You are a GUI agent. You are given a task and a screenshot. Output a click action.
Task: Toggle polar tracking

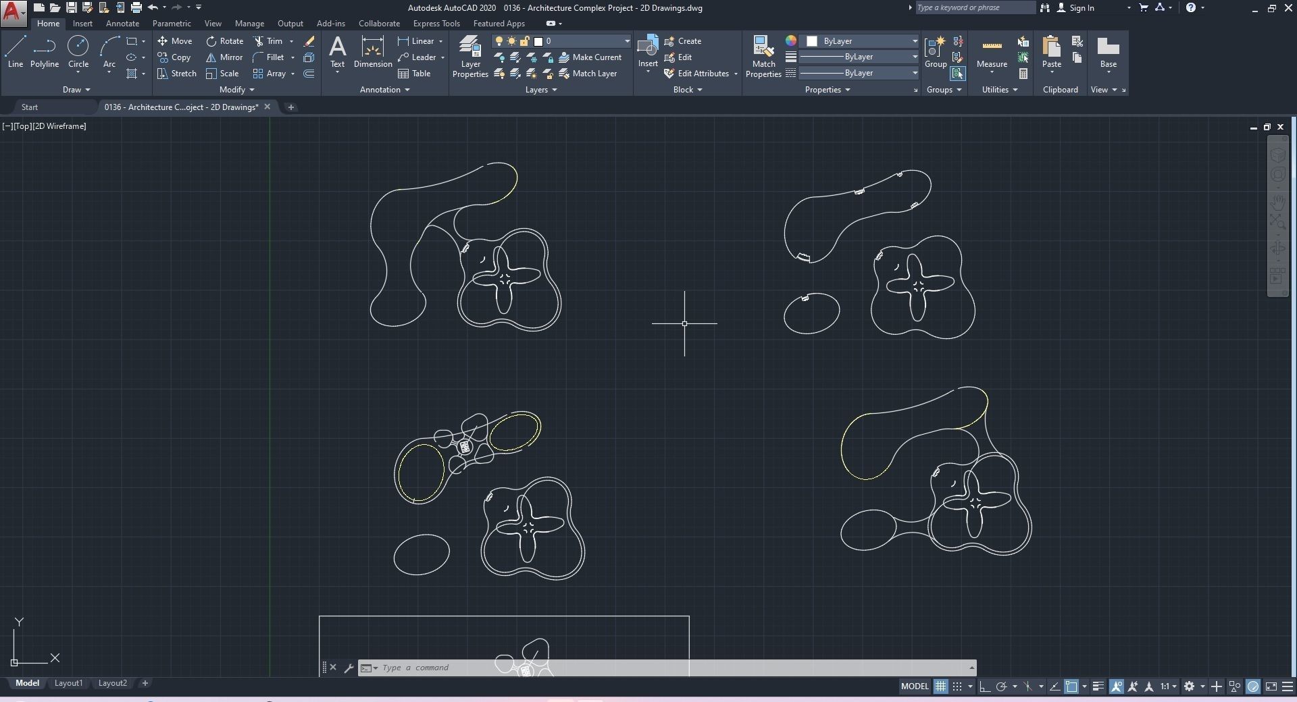(x=1002, y=686)
